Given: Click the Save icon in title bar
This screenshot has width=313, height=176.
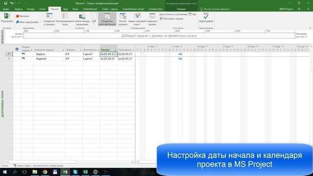Looking at the screenshot, I should [5, 3].
